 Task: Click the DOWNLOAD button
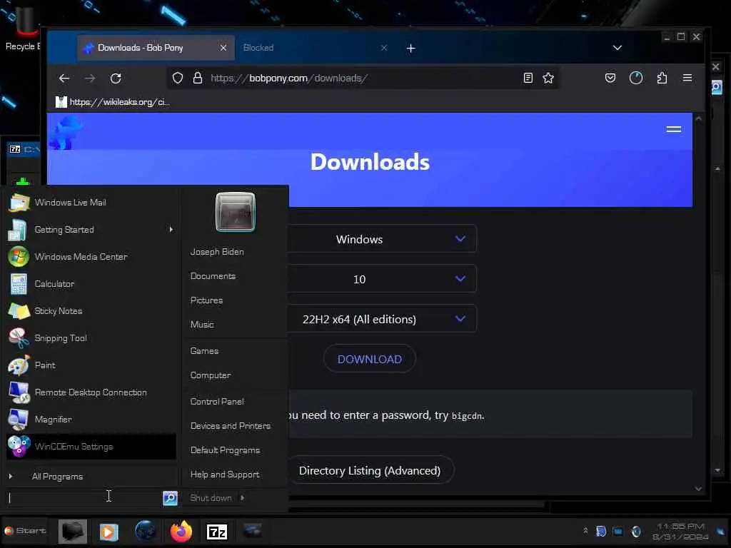(370, 359)
